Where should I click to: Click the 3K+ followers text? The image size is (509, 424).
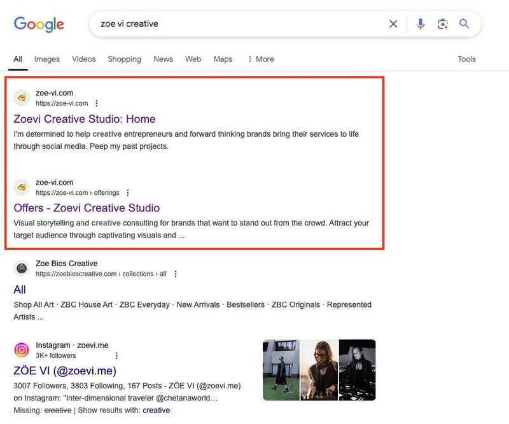(x=56, y=355)
